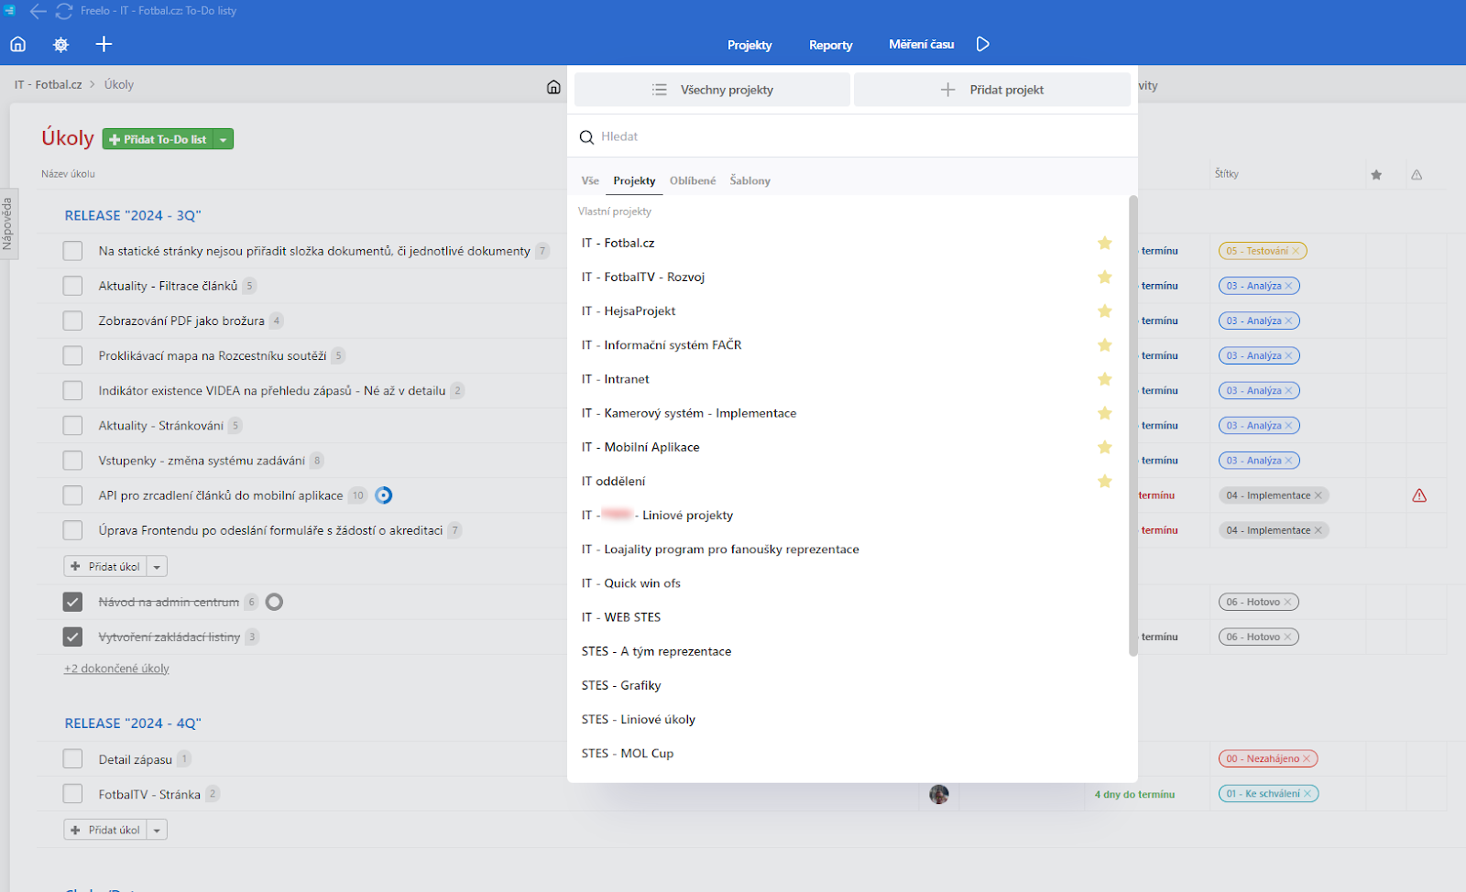Open project STES - MOL Cup
Viewport: 1466px width, 892px height.
pos(628,754)
